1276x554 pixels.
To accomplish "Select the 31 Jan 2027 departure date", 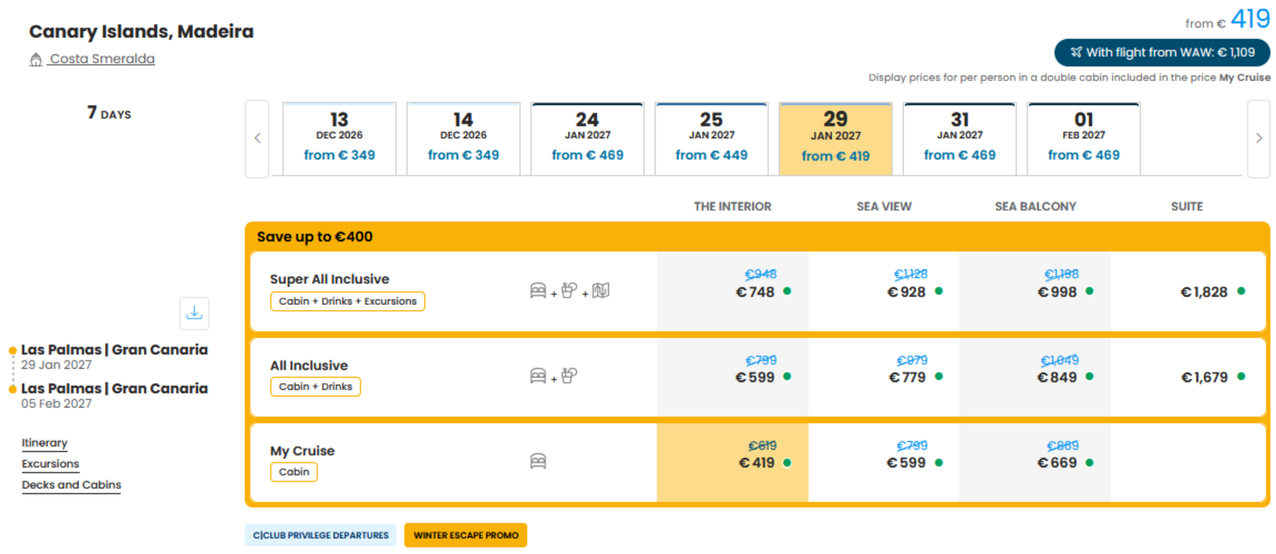I will [960, 138].
